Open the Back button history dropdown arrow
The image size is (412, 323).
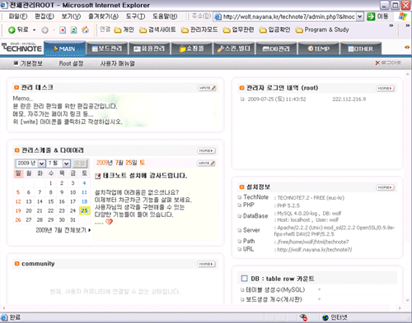(x=35, y=30)
